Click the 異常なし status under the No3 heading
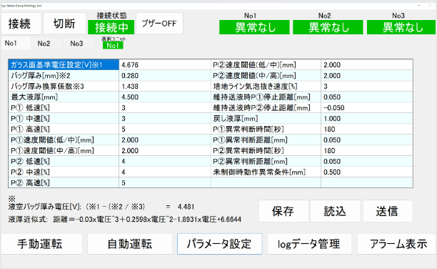 pos(401,27)
